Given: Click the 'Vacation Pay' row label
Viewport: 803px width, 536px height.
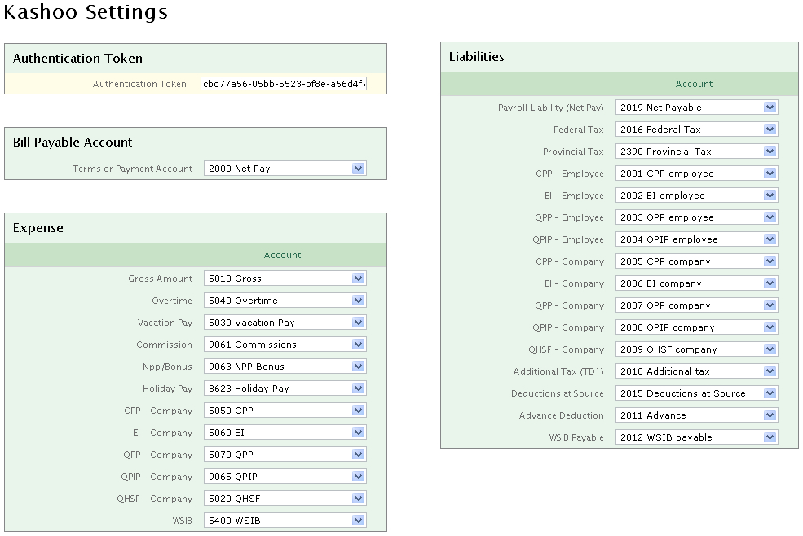Looking at the screenshot, I should (x=165, y=323).
